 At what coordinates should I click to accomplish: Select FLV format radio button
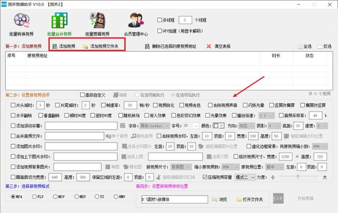[34, 197]
